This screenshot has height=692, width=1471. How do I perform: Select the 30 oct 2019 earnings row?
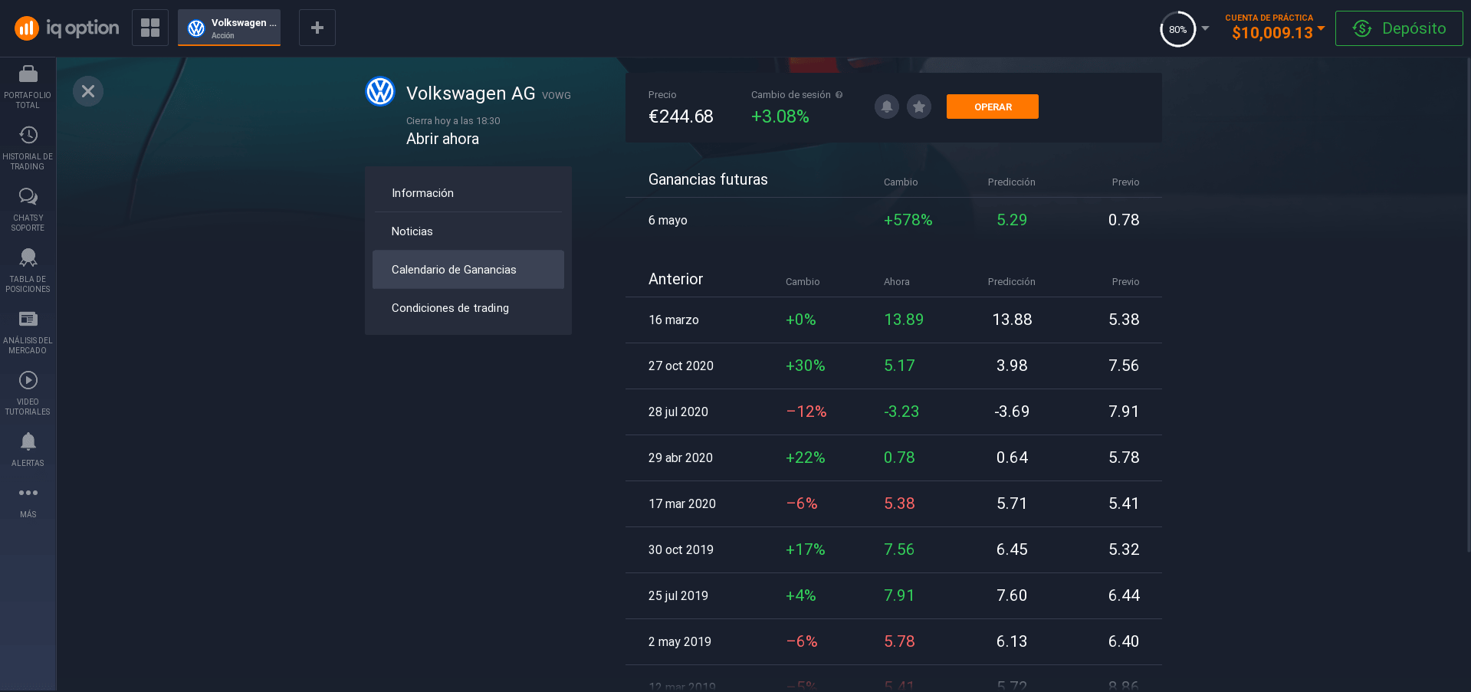coord(894,549)
